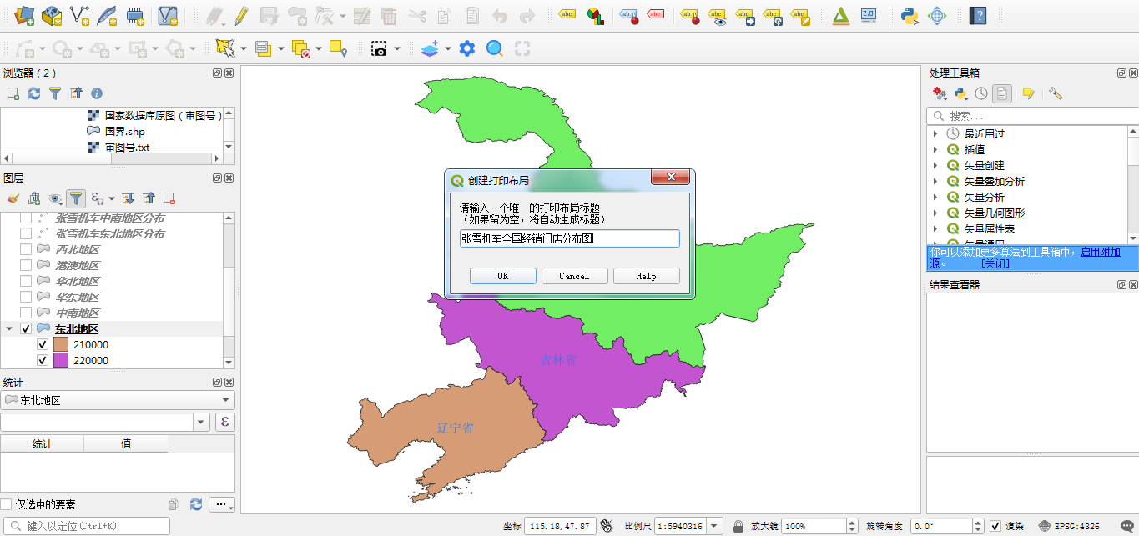Click the Browser panel info properties icon

pyautogui.click(x=97, y=93)
